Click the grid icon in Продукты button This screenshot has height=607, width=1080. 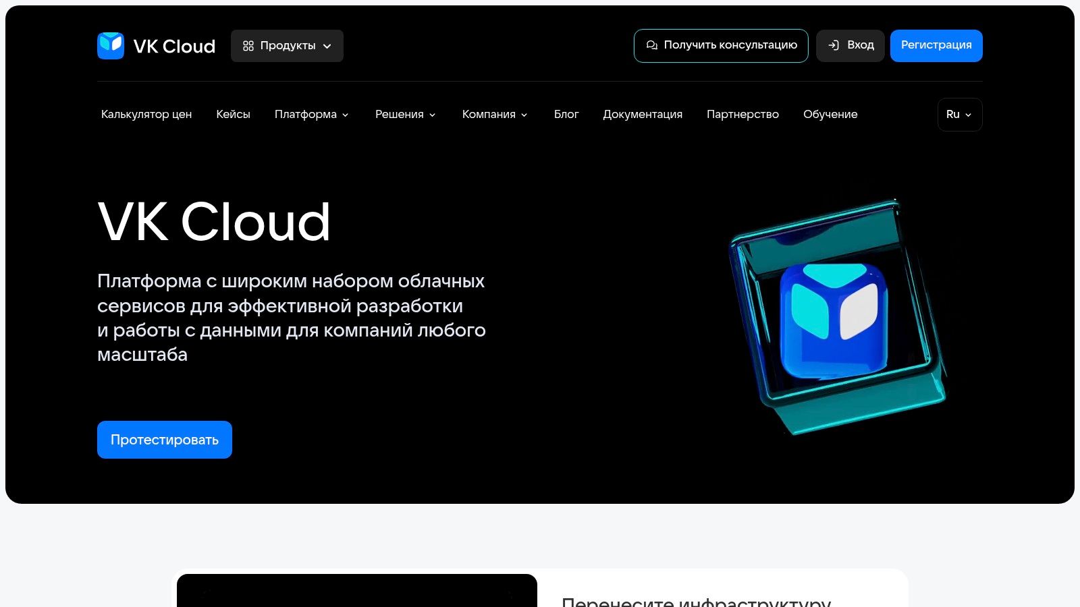248,46
